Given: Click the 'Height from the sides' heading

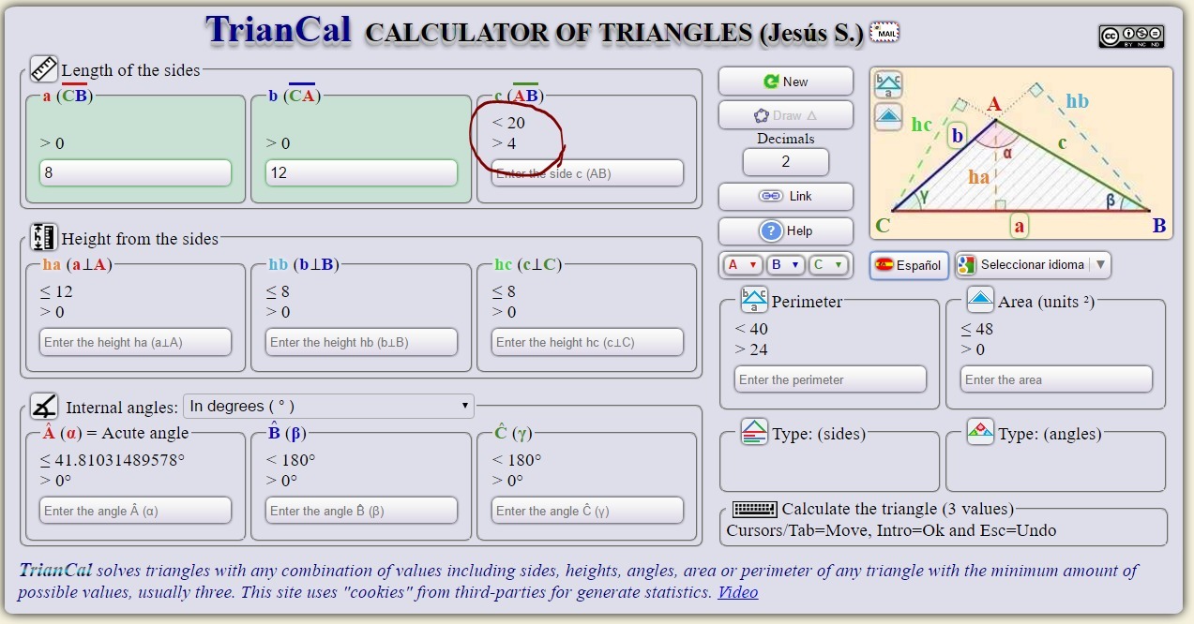Looking at the screenshot, I should click(x=140, y=239).
